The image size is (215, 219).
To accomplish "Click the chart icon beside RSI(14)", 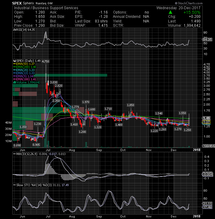I will pos(14,30).
